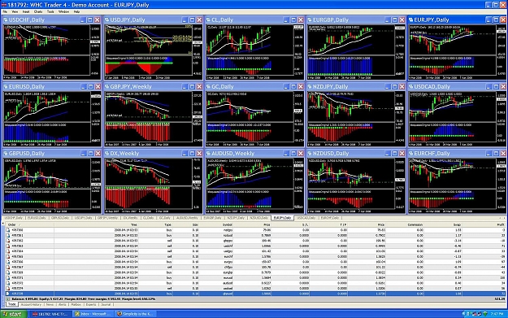The image size is (508, 318).
Task: Click the chart icon in NZDUSD,Daily title bar
Action: [x=310, y=154]
